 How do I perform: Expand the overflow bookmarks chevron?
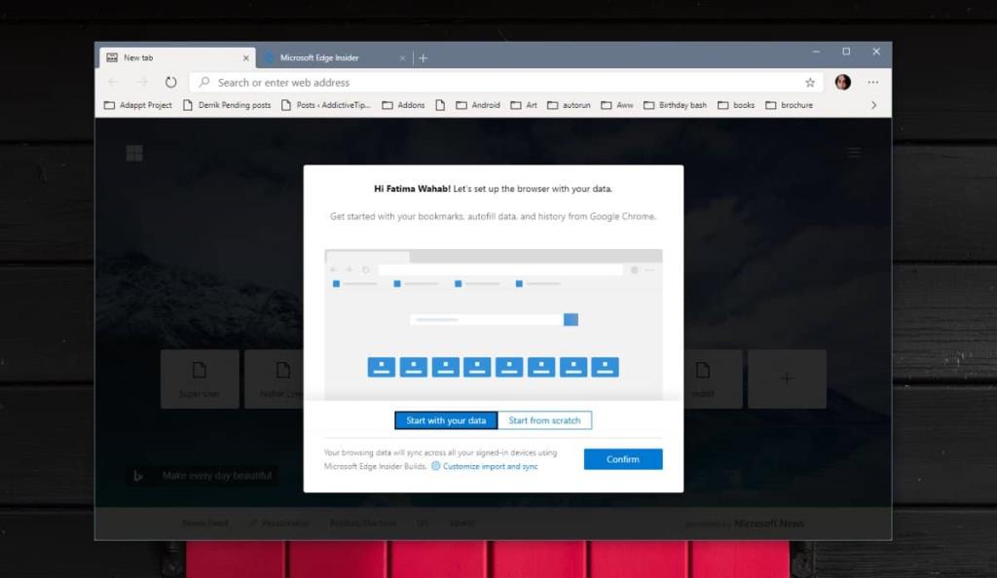[x=875, y=105]
